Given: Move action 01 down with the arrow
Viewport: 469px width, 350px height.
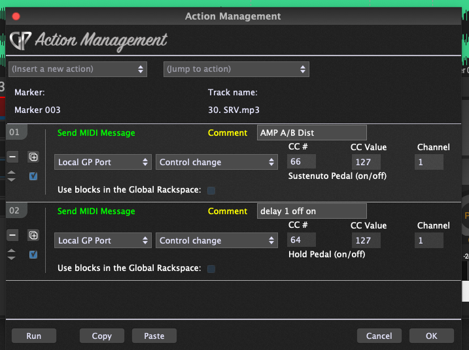Looking at the screenshot, I should (12, 180).
